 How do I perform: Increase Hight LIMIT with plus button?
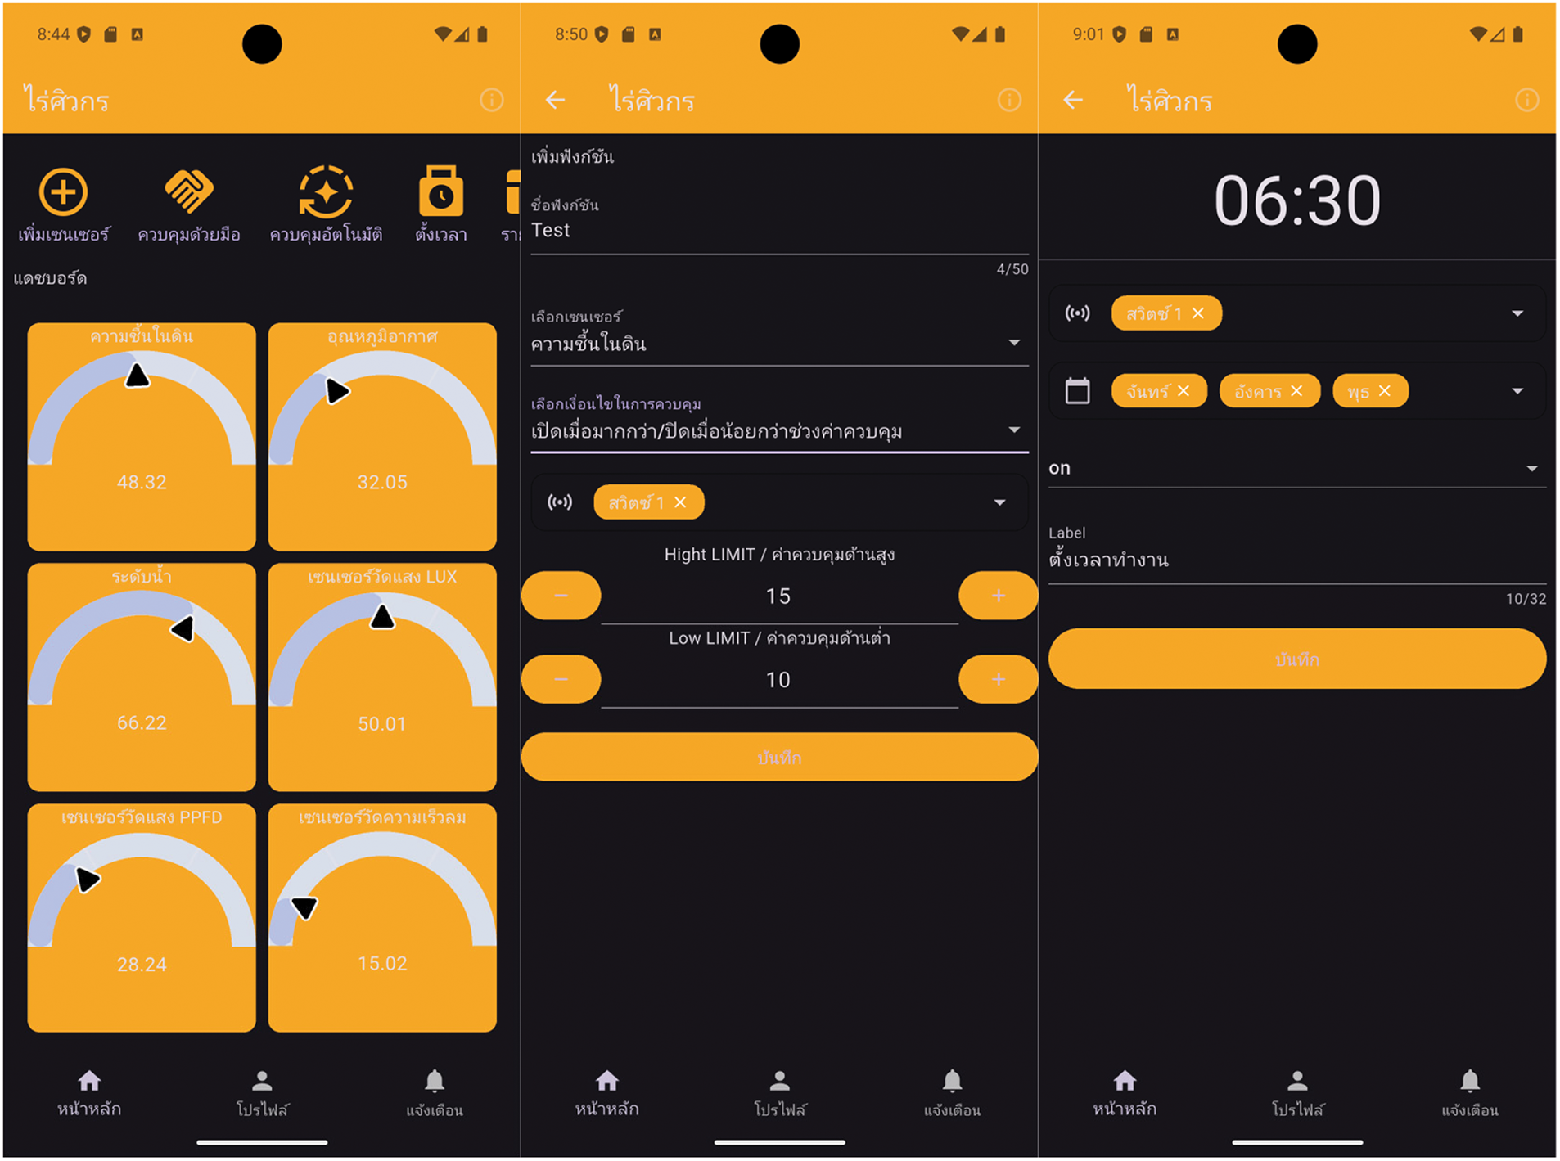coord(998,596)
